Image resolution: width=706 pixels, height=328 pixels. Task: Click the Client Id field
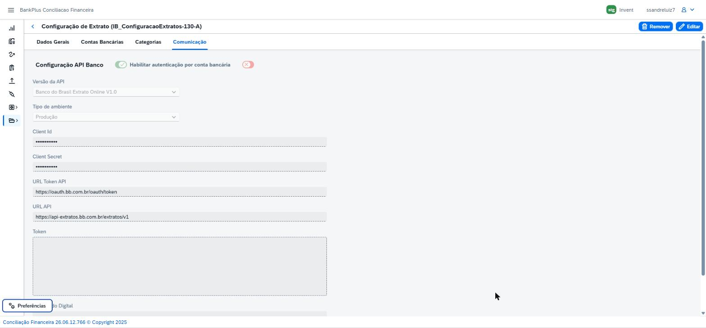[x=180, y=142]
